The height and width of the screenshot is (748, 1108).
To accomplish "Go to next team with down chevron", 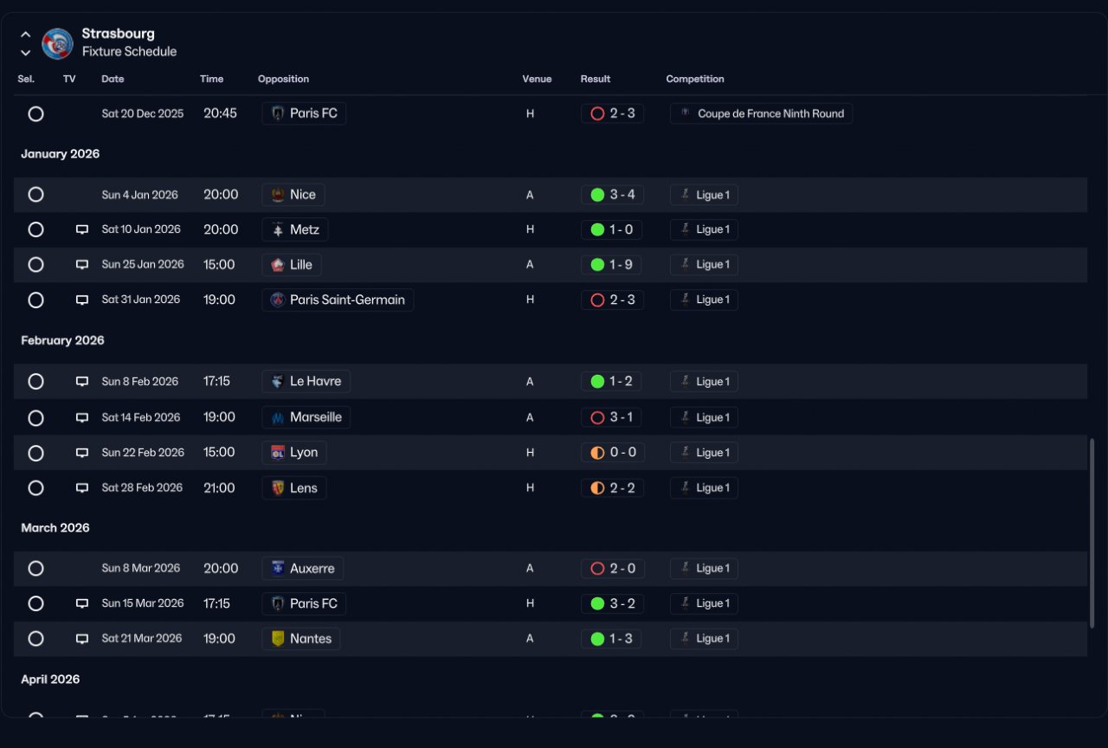I will [25, 53].
